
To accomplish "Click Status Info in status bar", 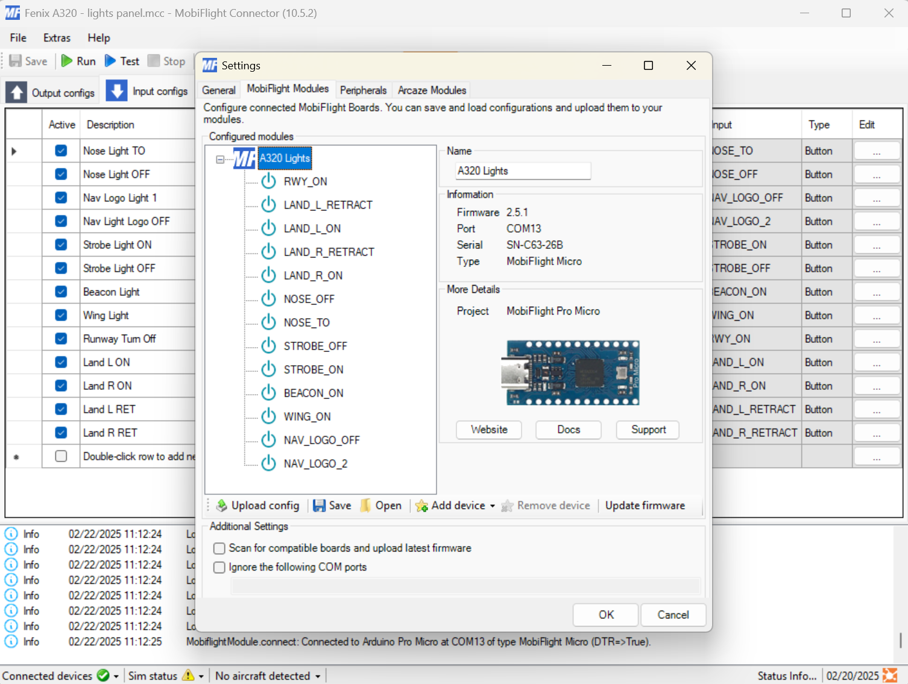I will (787, 676).
